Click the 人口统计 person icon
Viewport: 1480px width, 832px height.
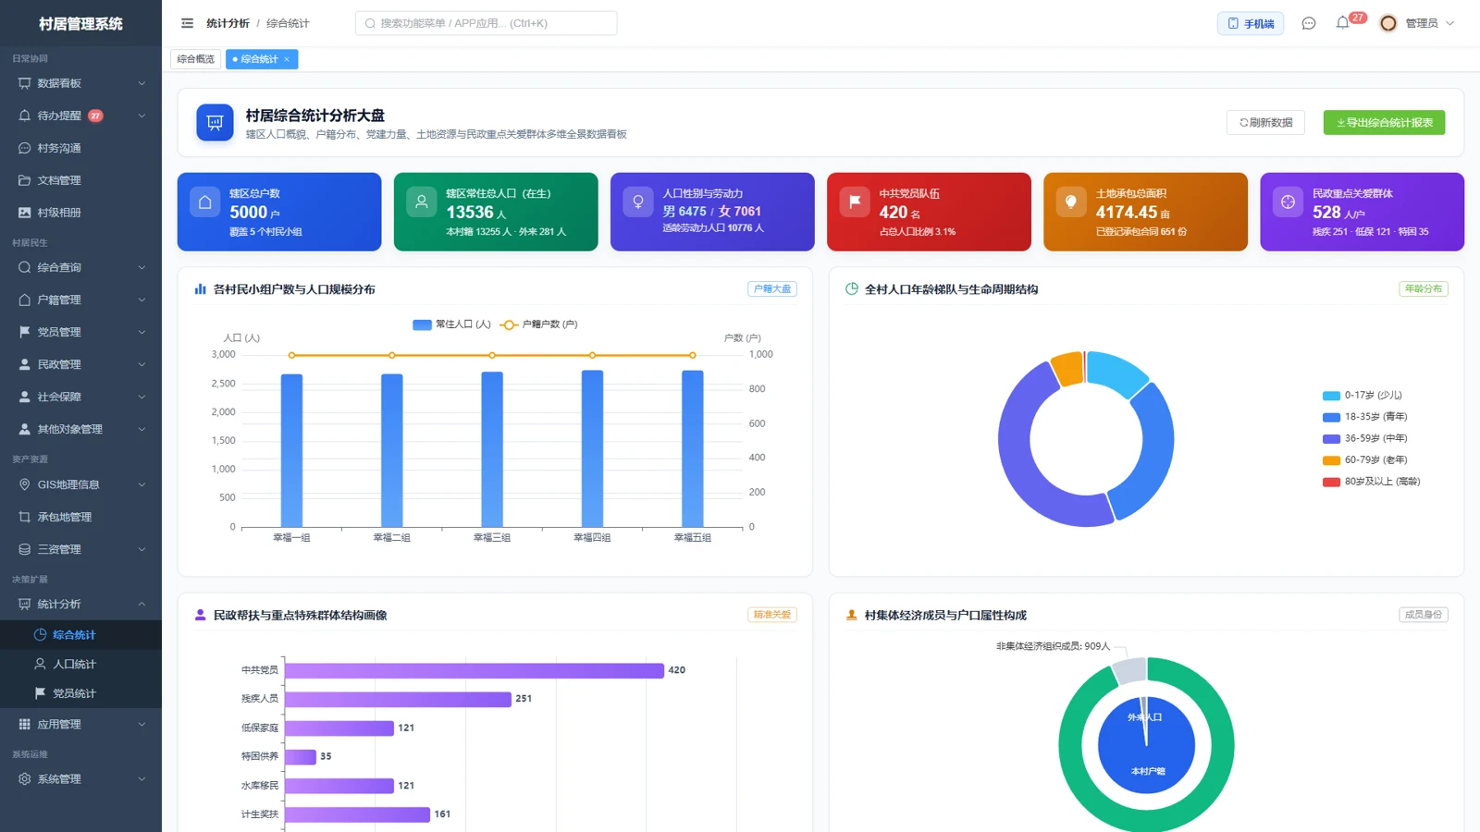click(41, 664)
